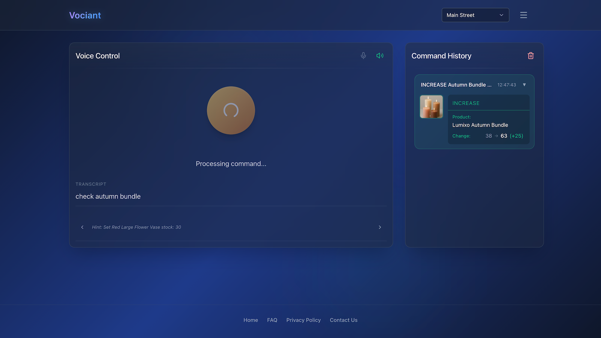Open the Main Street location dropdown
Screen dimensions: 601x338
475,15
